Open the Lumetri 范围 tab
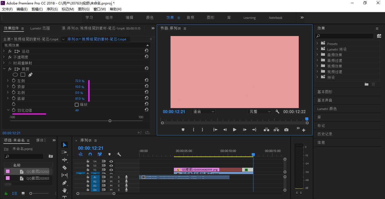Image resolution: width=385 pixels, height=199 pixels. point(40,28)
